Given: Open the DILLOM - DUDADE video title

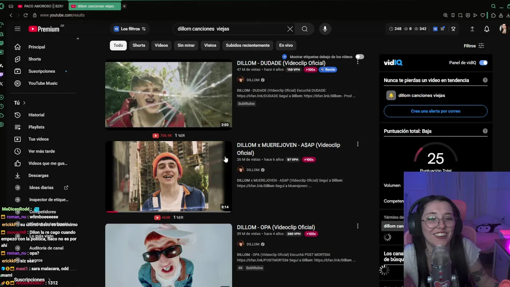Looking at the screenshot, I should point(281,63).
